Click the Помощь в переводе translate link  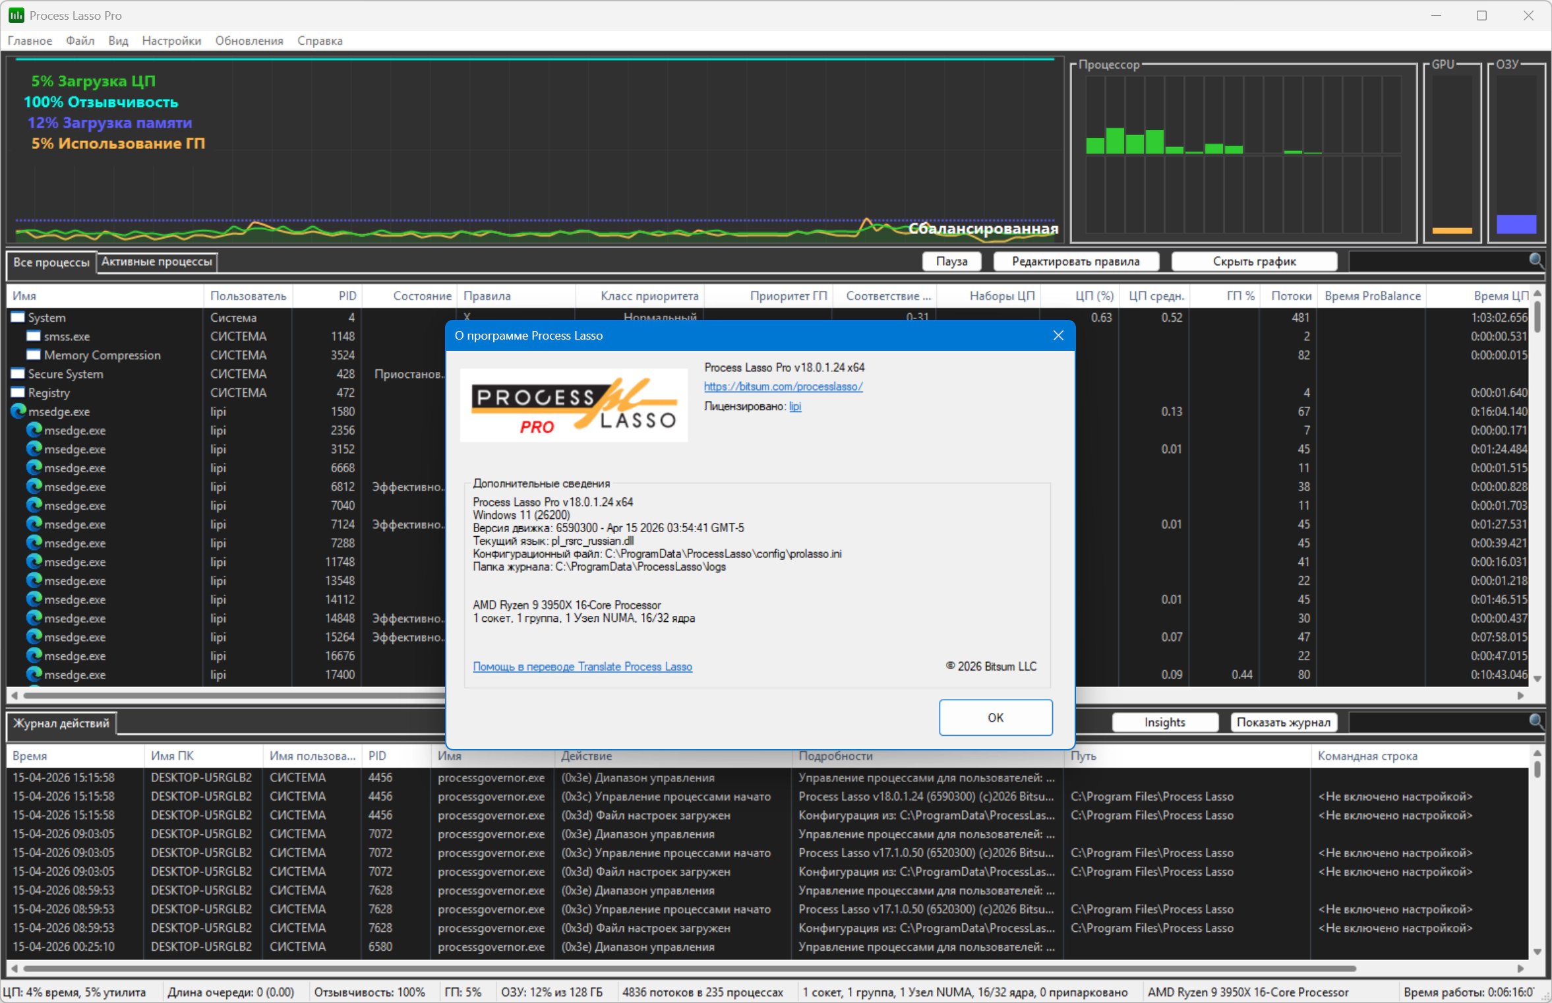pos(582,667)
